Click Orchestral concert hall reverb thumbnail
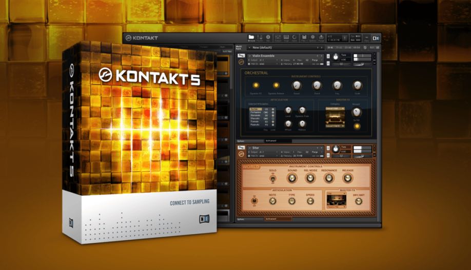Viewport: 471px width, 270px height. [335, 117]
